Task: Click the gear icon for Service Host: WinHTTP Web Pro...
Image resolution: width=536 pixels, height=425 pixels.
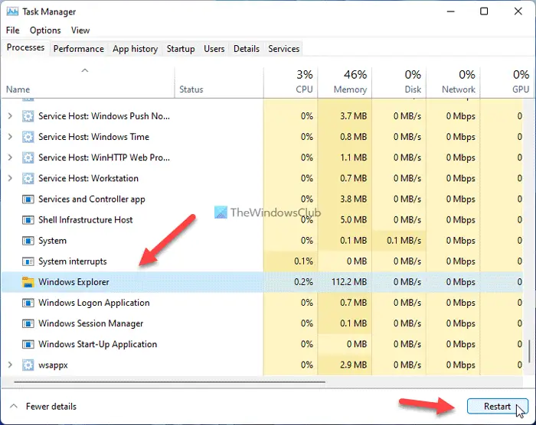Action: click(28, 157)
